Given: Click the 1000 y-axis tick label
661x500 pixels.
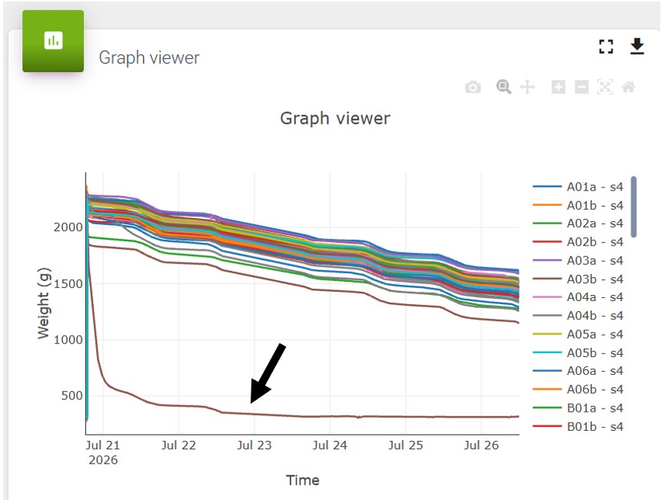Looking at the screenshot, I should tap(68, 339).
